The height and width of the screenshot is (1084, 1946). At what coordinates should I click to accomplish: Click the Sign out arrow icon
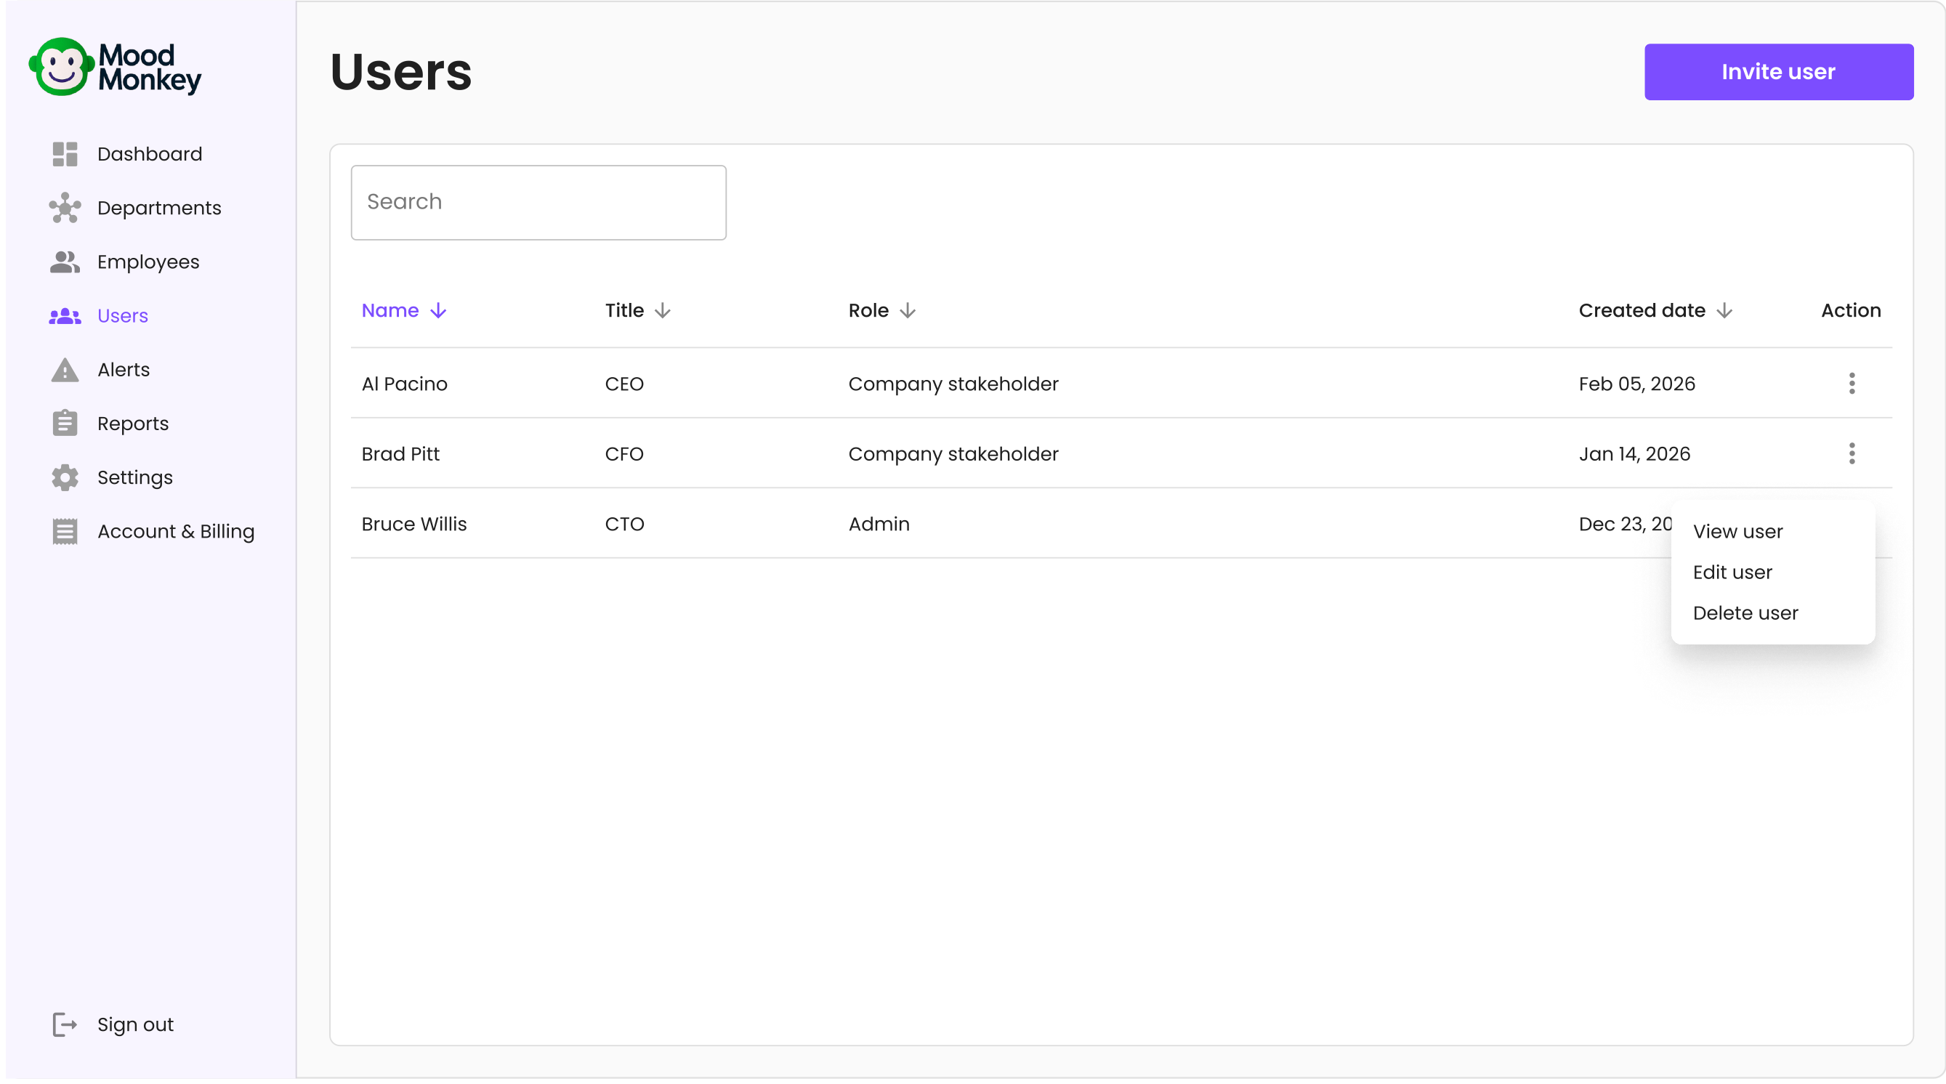coord(65,1025)
